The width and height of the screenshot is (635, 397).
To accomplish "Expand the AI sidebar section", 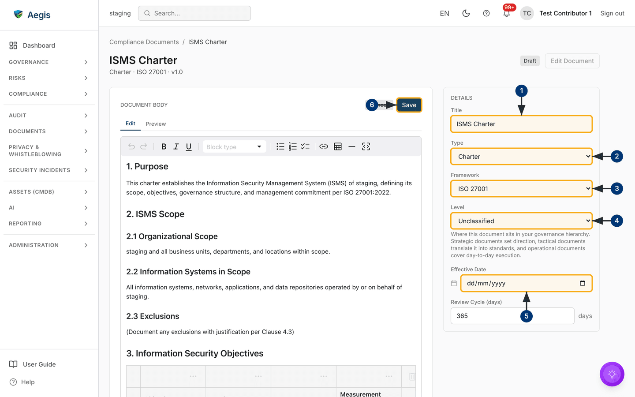I will coord(49,208).
